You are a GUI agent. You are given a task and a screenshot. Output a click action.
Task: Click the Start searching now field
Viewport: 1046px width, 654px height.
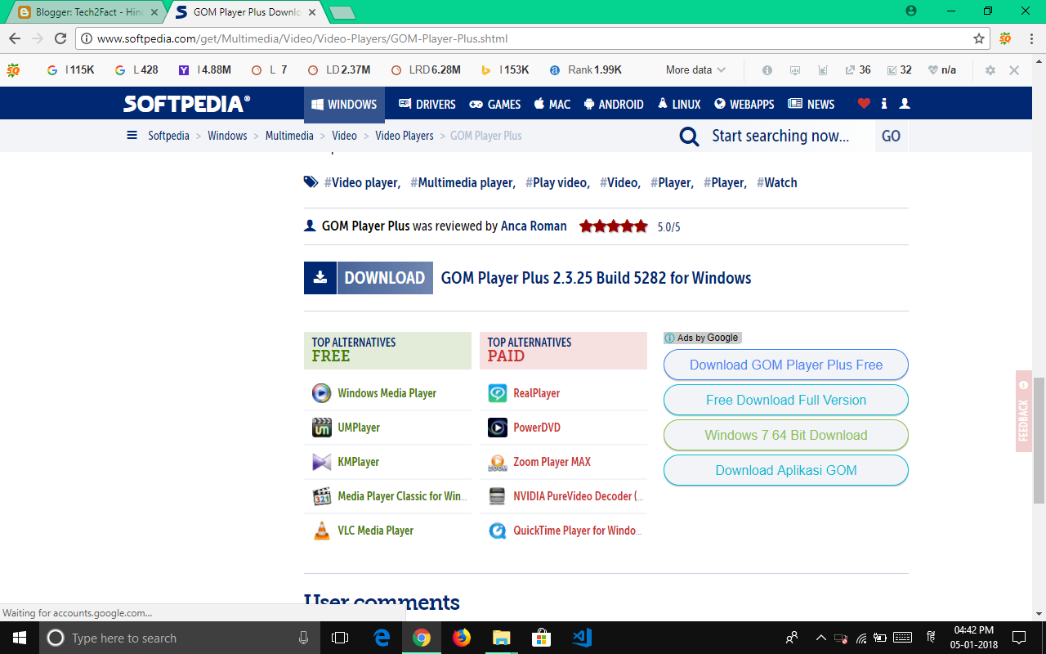[x=780, y=137]
